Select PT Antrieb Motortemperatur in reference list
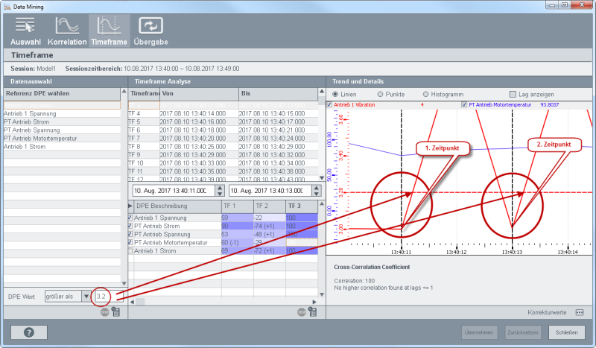Image resolution: width=596 pixels, height=348 pixels. coord(42,138)
